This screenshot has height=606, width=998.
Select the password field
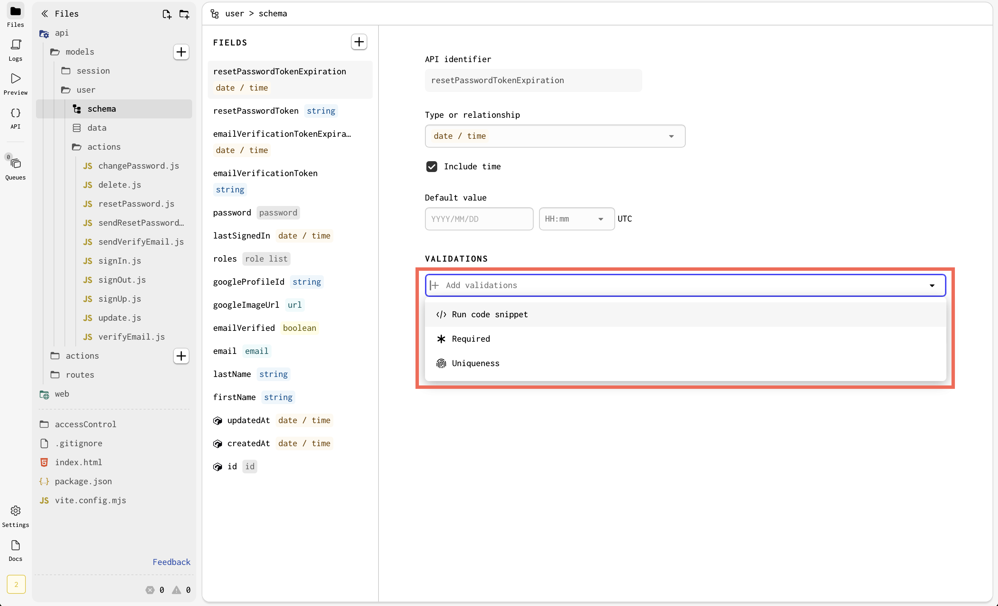click(290, 213)
